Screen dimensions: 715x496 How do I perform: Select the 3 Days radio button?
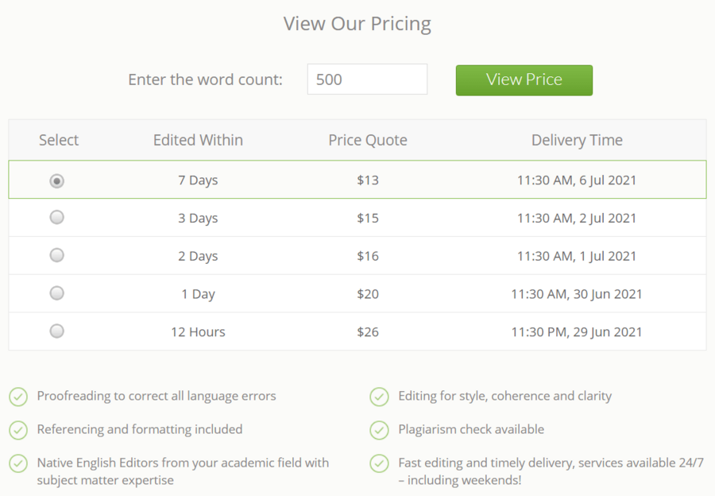click(57, 217)
